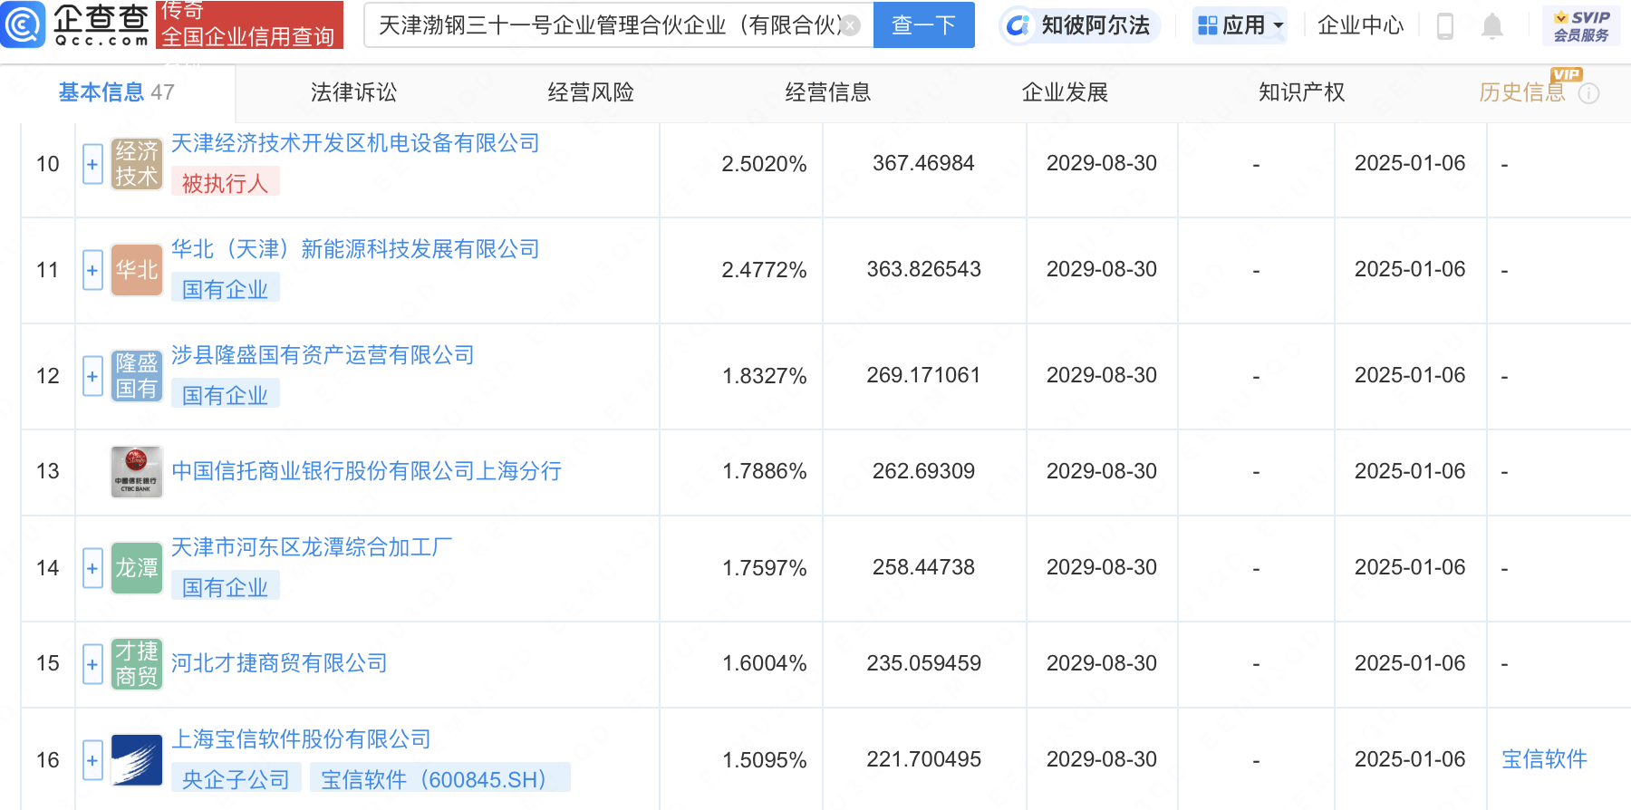Open 企业中心
Viewport: 1631px width, 810px height.
coord(1360,25)
